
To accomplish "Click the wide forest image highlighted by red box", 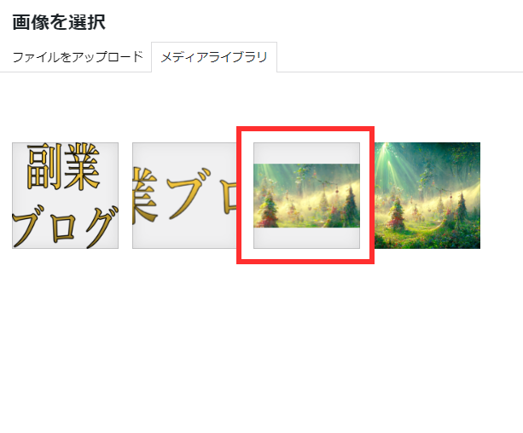I will point(306,196).
